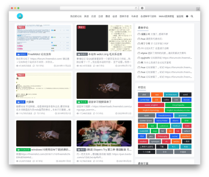Click the avatar icon beside elysia comment
209x177 pixels.
click(x=139, y=53)
